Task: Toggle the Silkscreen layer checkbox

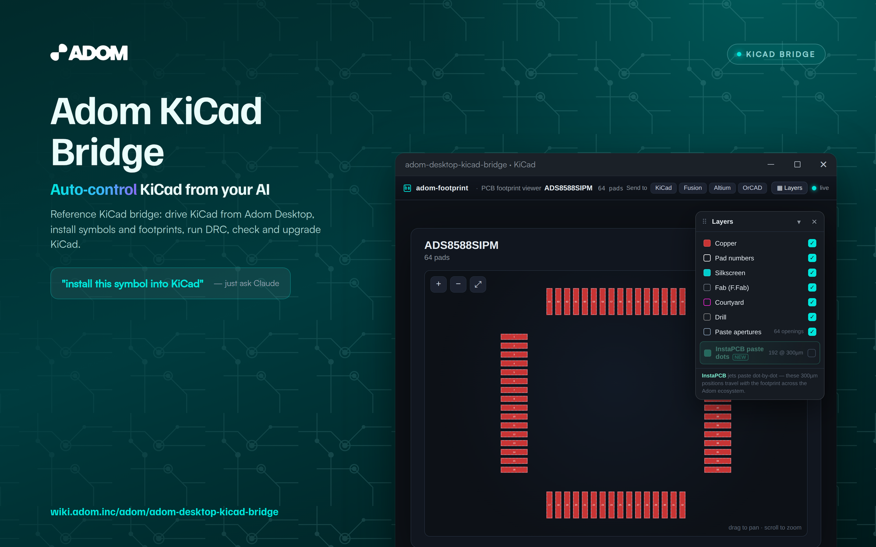Action: (812, 273)
